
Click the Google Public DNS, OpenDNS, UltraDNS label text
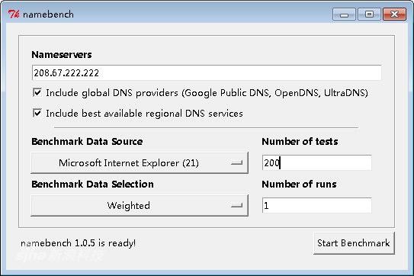point(274,93)
